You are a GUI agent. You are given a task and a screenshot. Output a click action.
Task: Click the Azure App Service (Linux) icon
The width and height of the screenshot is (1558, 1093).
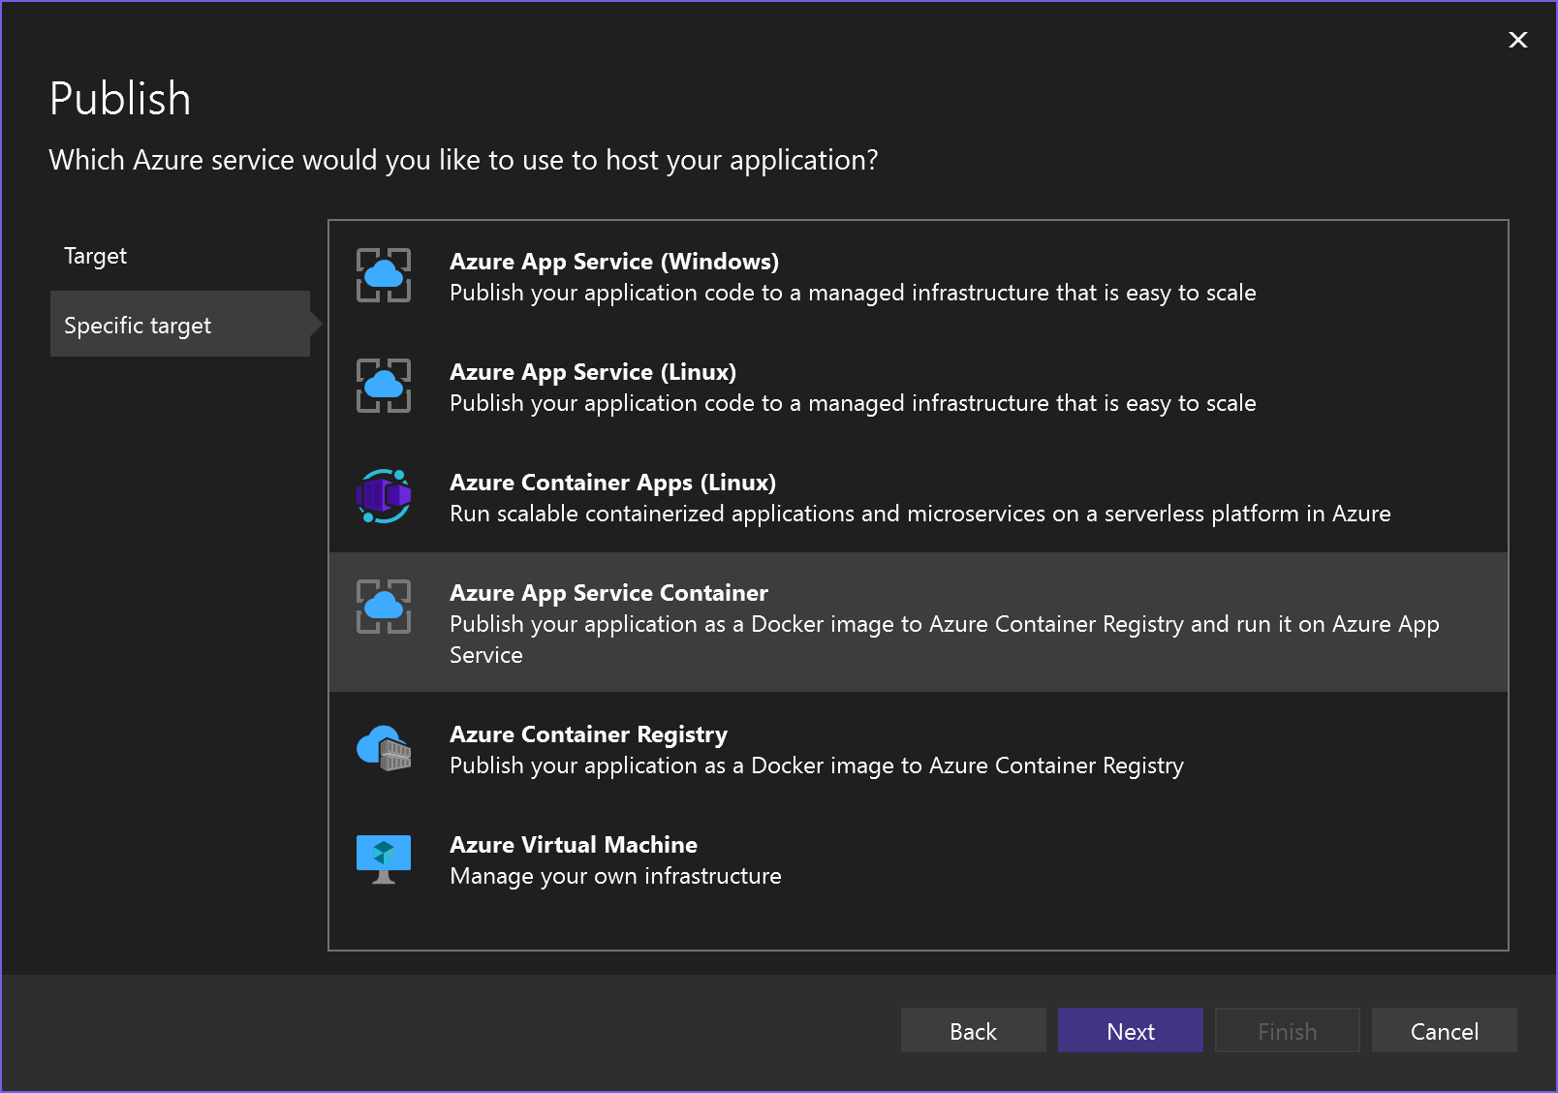click(384, 386)
